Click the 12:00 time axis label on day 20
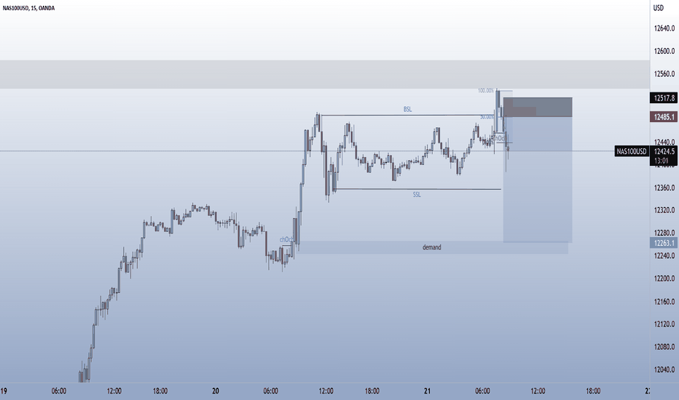Viewport: 679px width, 400px height. [x=326, y=391]
